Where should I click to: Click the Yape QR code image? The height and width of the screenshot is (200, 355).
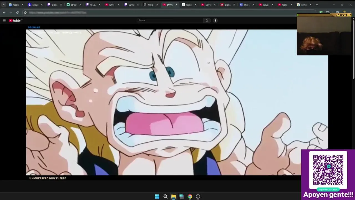328,170
